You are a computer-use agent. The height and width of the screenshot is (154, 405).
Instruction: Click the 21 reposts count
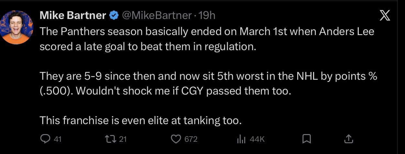tap(123, 139)
